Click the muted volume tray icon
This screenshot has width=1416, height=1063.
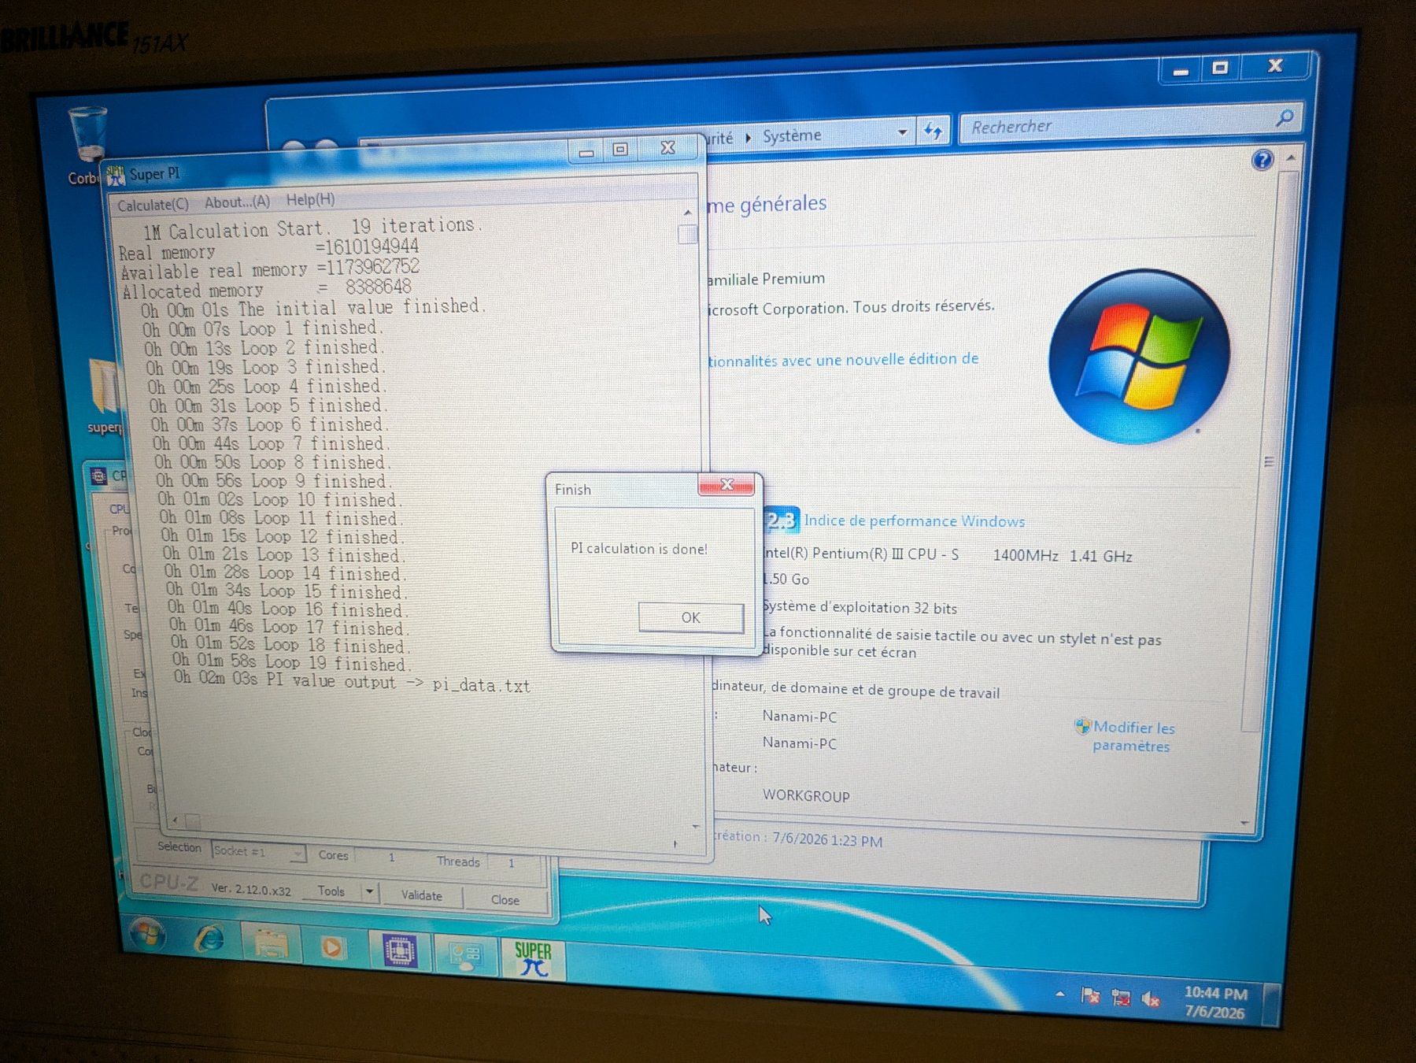click(x=1151, y=1000)
